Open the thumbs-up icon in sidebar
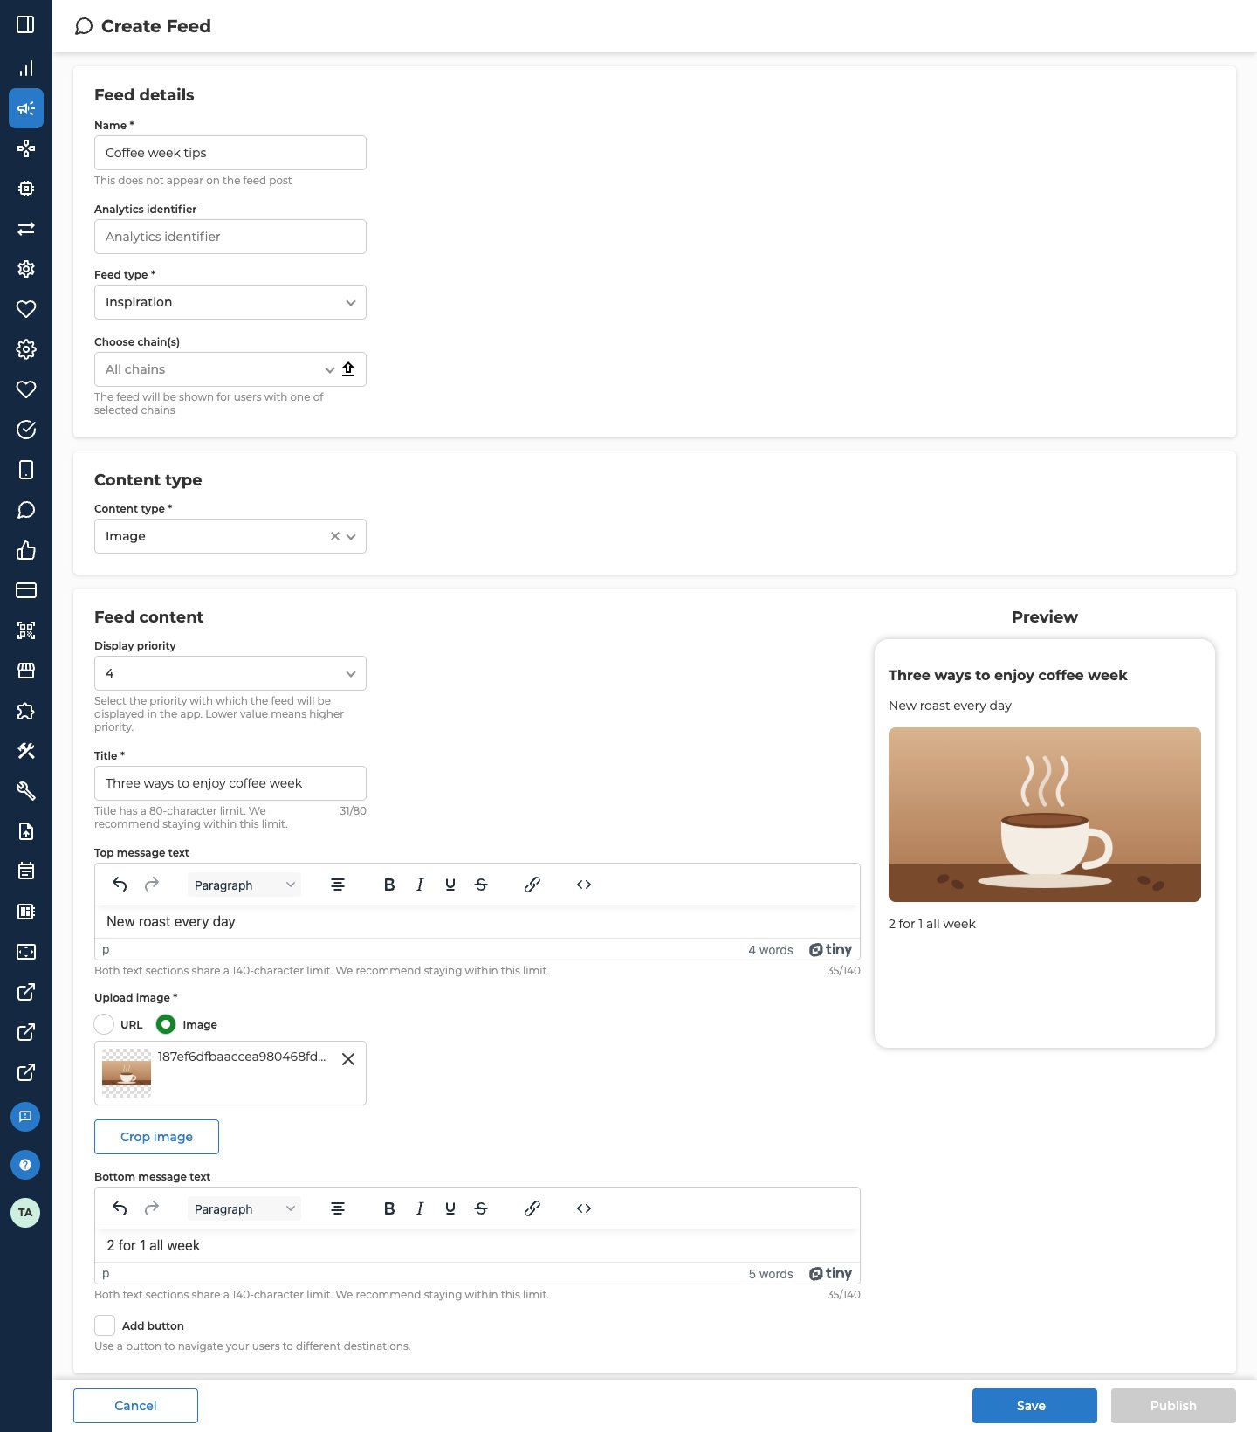 pyautogui.click(x=26, y=550)
